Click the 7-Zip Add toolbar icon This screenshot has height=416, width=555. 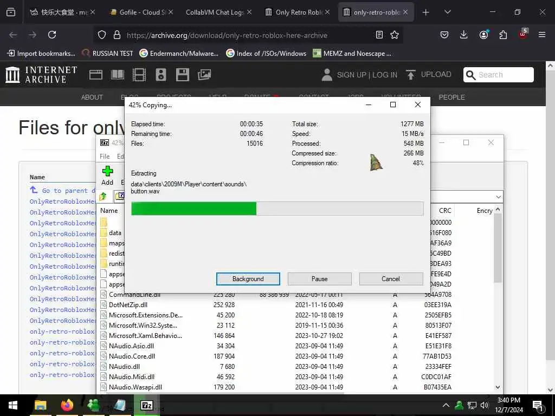click(x=107, y=176)
